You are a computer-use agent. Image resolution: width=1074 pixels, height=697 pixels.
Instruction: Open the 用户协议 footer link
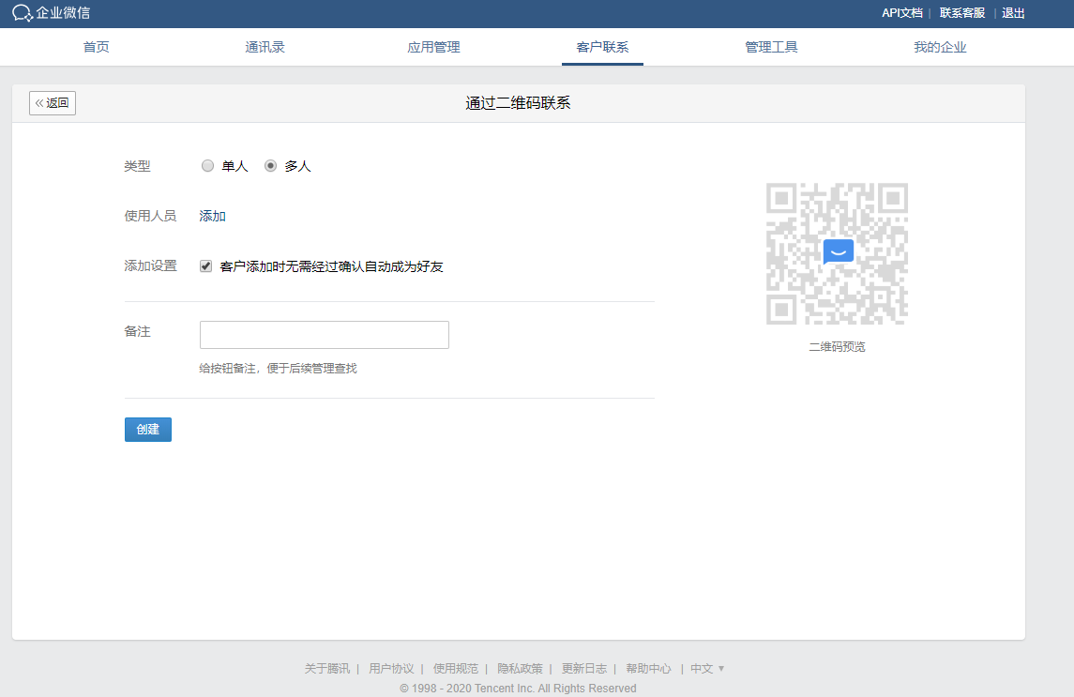[391, 668]
